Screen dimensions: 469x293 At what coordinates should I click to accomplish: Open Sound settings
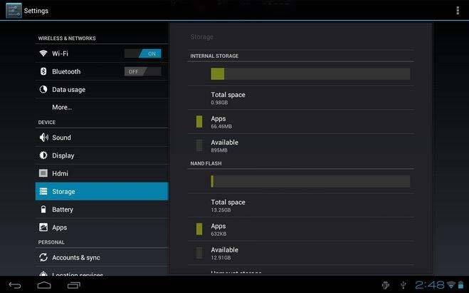pos(102,137)
